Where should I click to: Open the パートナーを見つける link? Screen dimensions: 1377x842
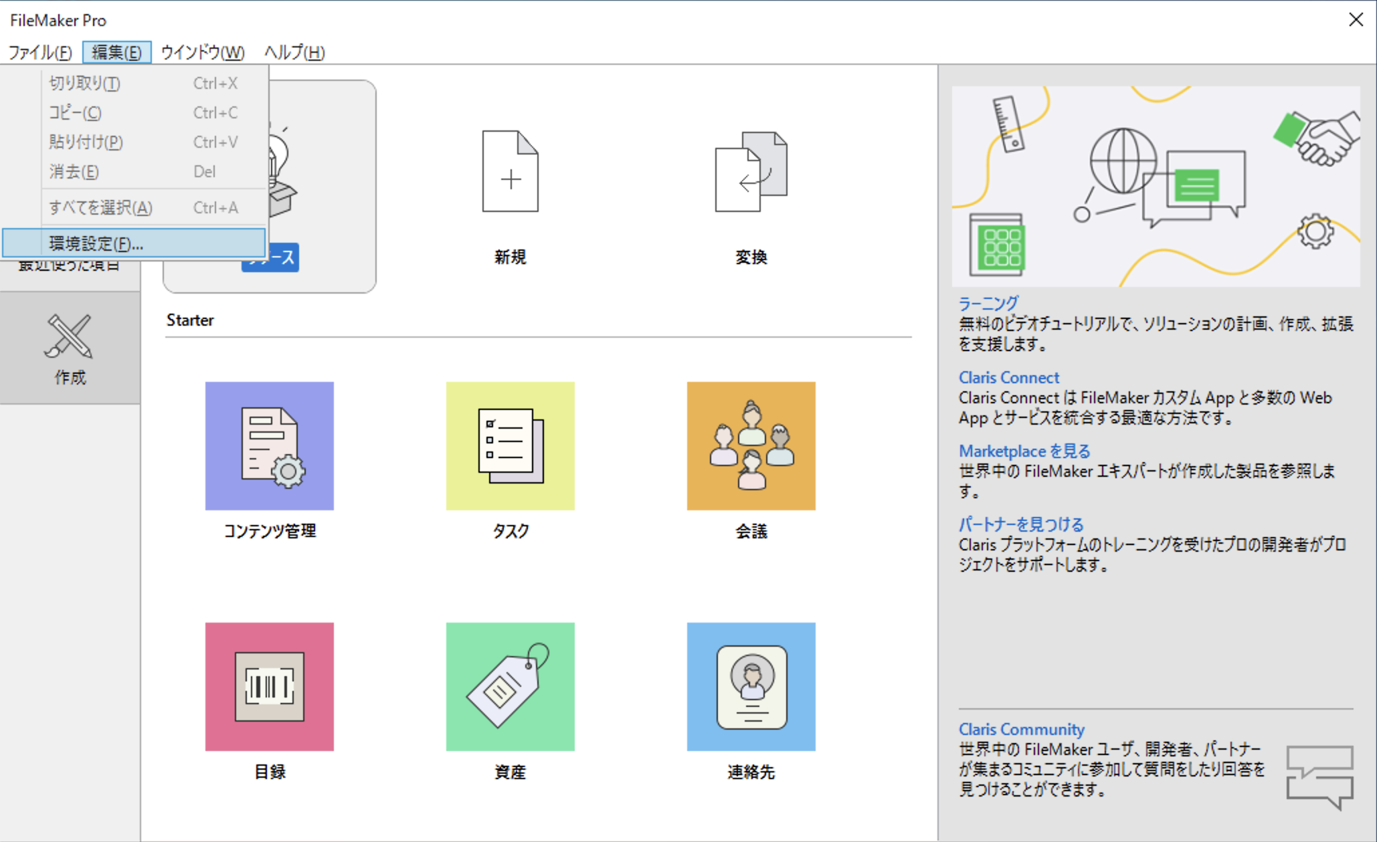(x=1020, y=524)
